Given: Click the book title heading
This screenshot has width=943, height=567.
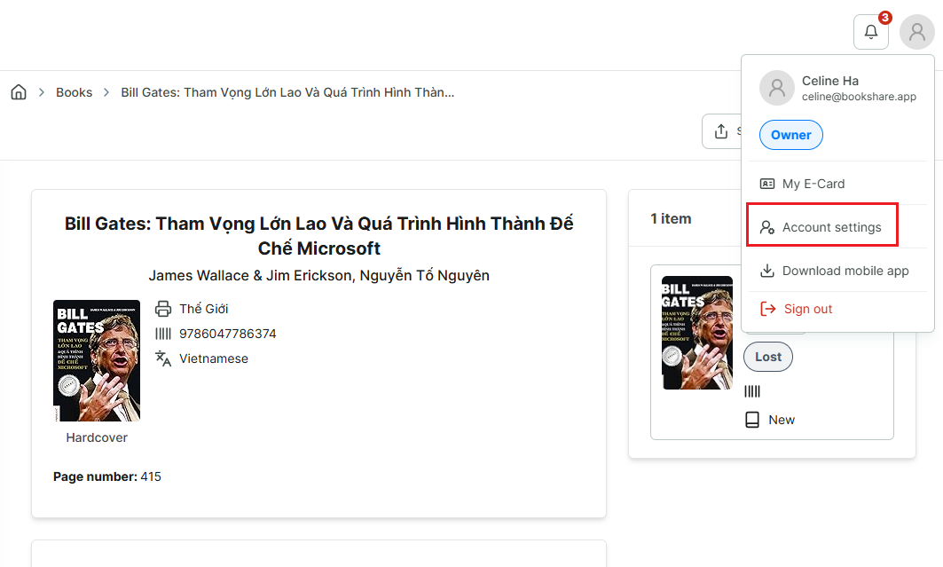Looking at the screenshot, I should [x=318, y=236].
